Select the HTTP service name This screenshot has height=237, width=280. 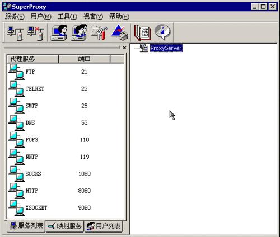tap(32, 191)
